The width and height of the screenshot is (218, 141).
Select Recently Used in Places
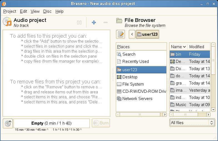[141, 61]
